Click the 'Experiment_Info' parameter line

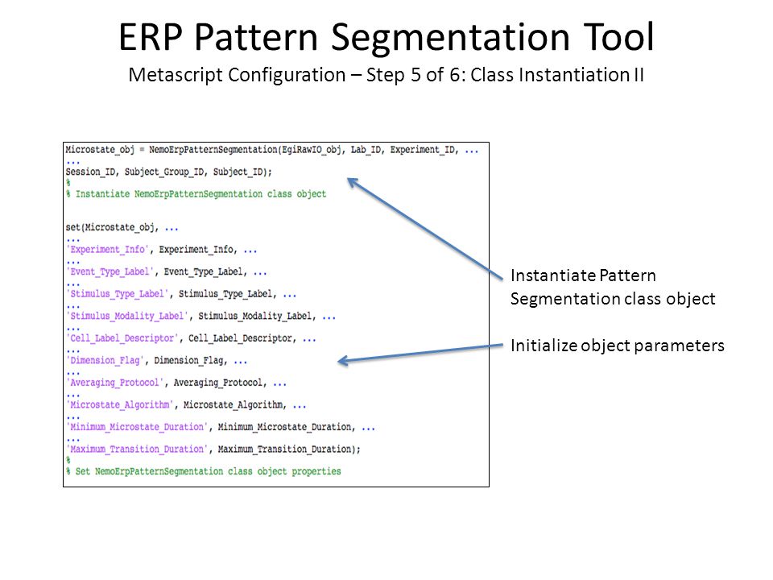(162, 250)
